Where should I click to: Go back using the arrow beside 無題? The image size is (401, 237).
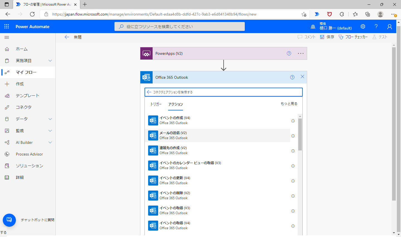[x=67, y=37]
